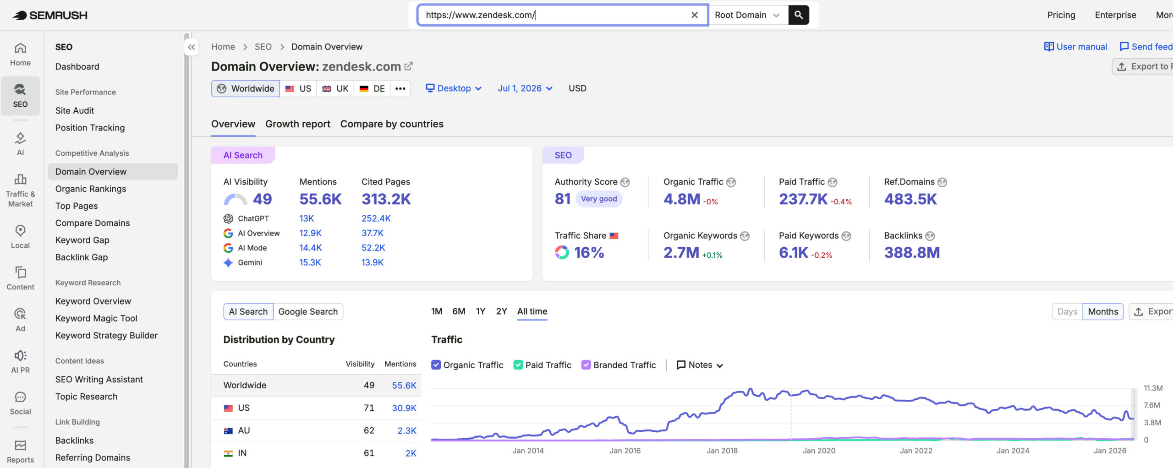Image resolution: width=1173 pixels, height=468 pixels.
Task: Select 6M time range
Action: tap(459, 311)
